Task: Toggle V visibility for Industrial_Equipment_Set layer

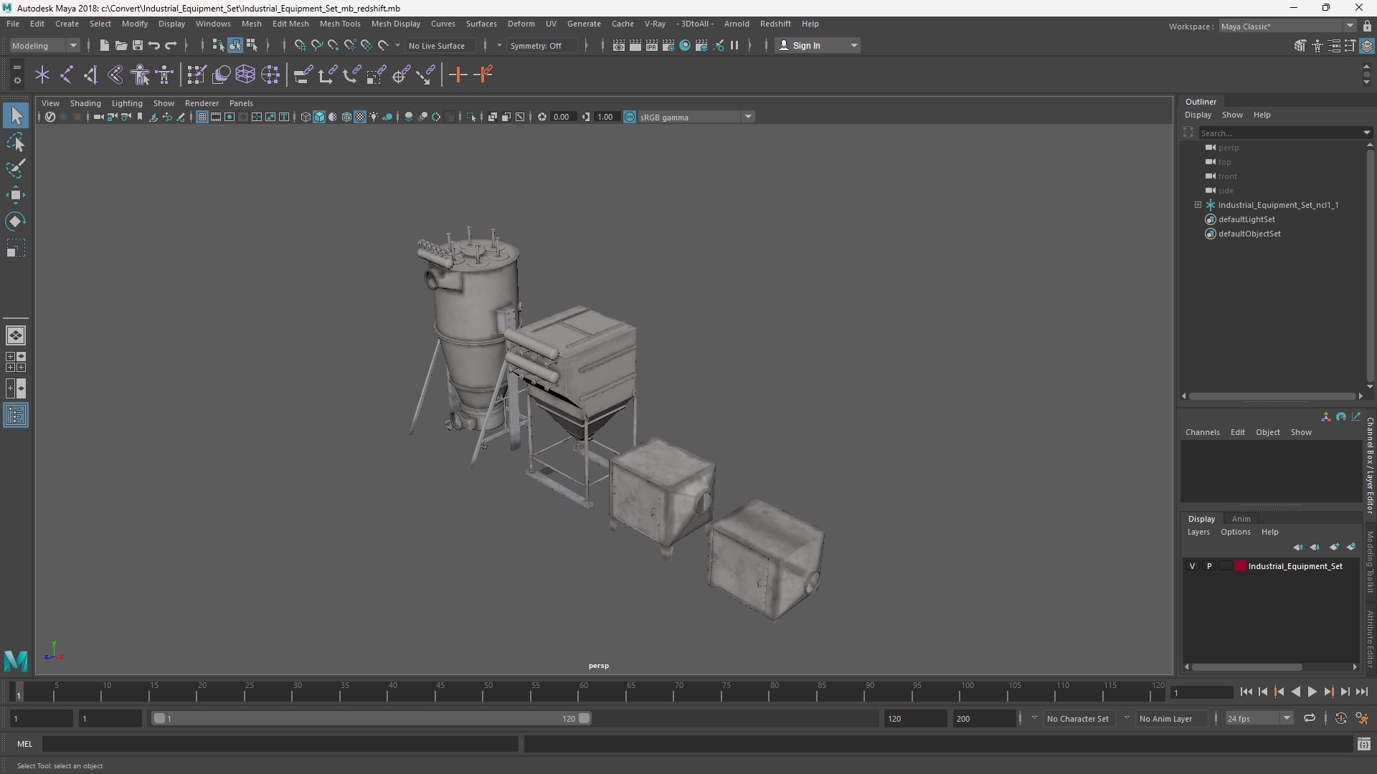Action: pyautogui.click(x=1193, y=566)
